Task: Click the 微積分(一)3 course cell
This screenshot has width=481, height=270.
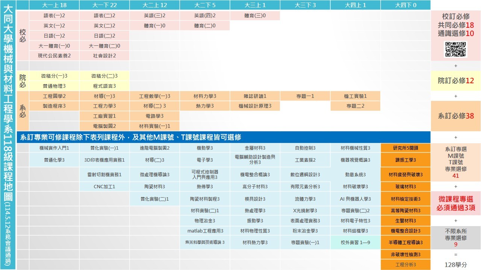Action: (x=54, y=76)
